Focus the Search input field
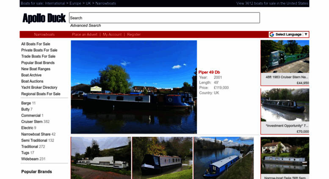Screen dimensions: 329x179 point(164,18)
